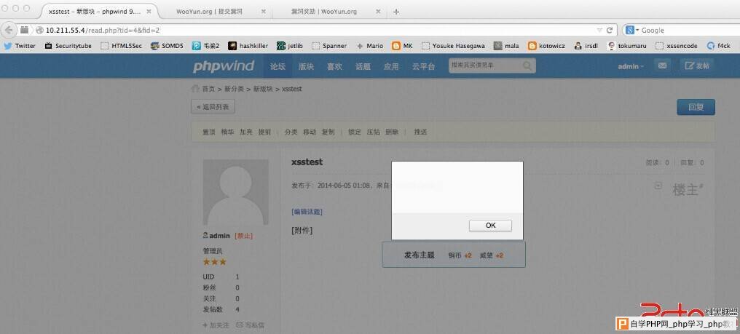Open the kotowicz bookmark
Viewport: 740px width, 334px height.
(x=546, y=46)
